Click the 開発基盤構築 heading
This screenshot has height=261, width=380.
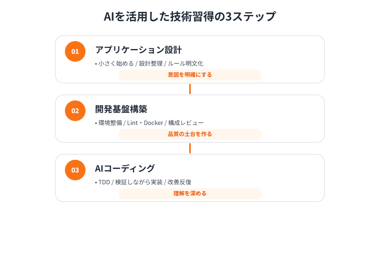point(121,109)
